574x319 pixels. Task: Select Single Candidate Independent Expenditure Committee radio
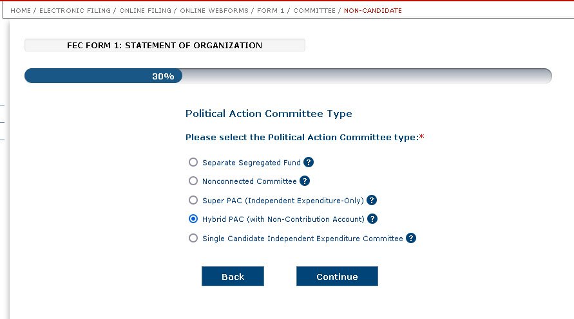193,239
